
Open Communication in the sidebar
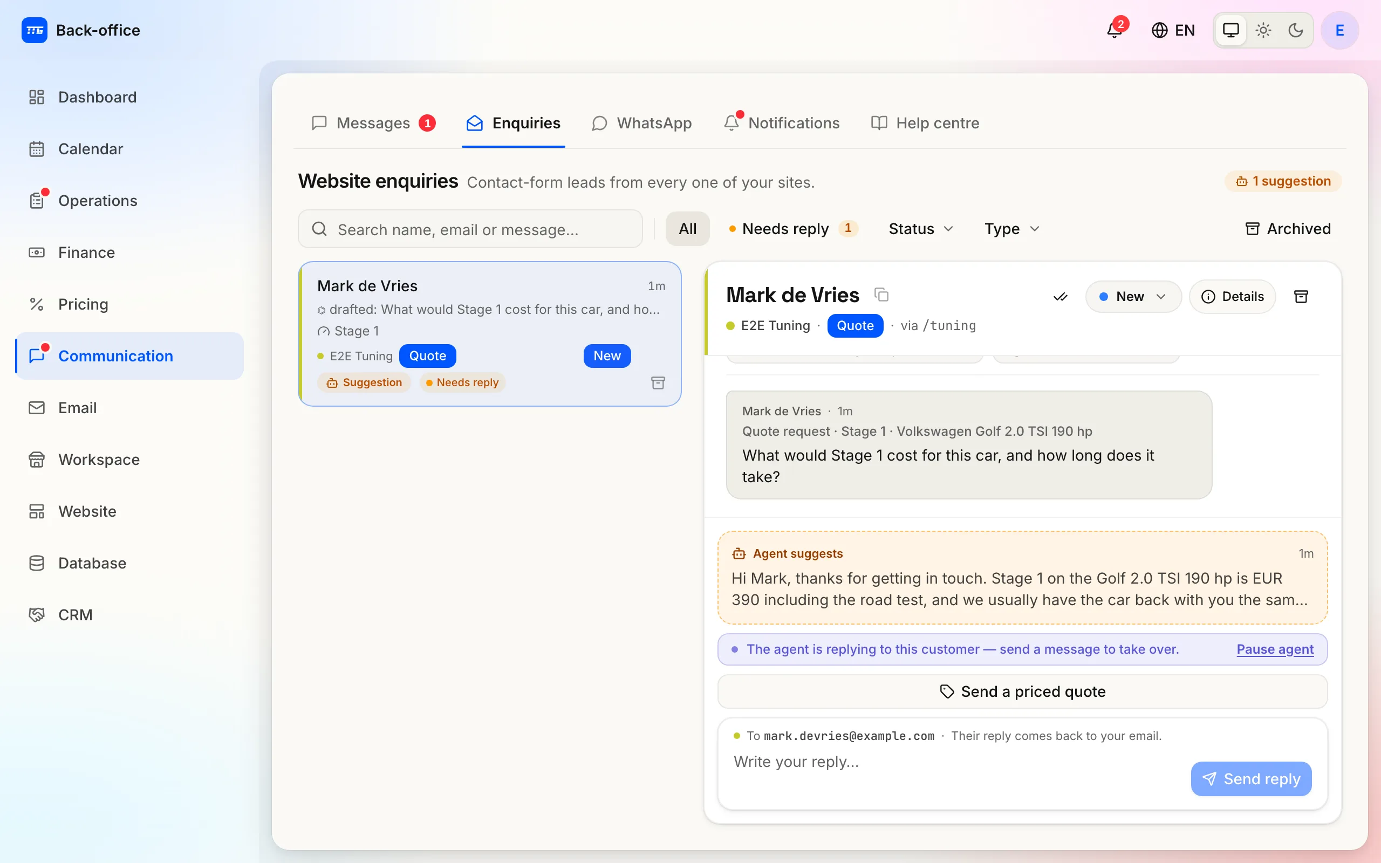coord(129,356)
